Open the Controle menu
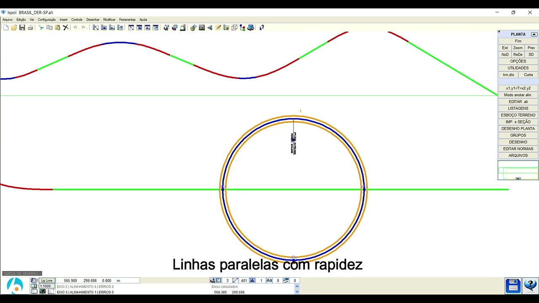The image size is (539, 303). tap(77, 19)
